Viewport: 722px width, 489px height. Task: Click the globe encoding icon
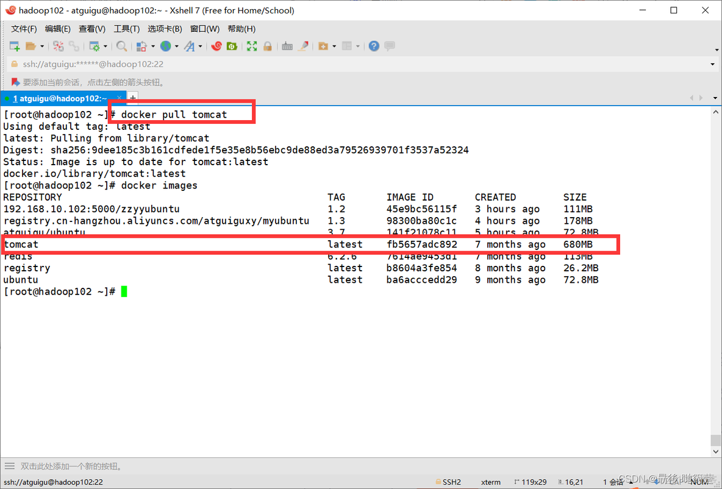pos(166,46)
